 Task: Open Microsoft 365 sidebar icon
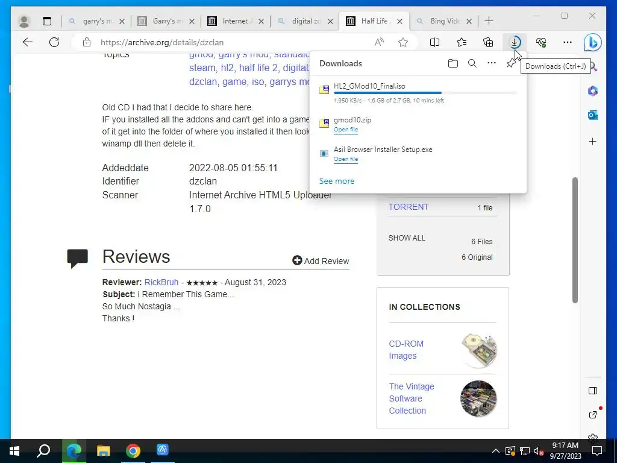tap(593, 91)
